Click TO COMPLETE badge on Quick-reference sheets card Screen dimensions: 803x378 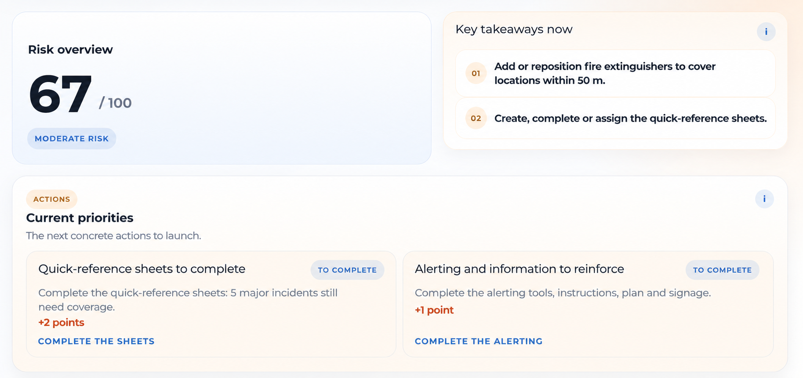[x=347, y=270]
